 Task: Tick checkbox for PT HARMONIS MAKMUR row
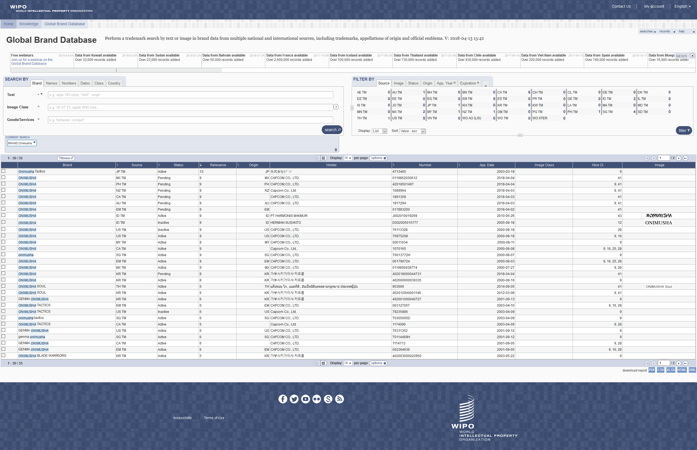(x=4, y=215)
